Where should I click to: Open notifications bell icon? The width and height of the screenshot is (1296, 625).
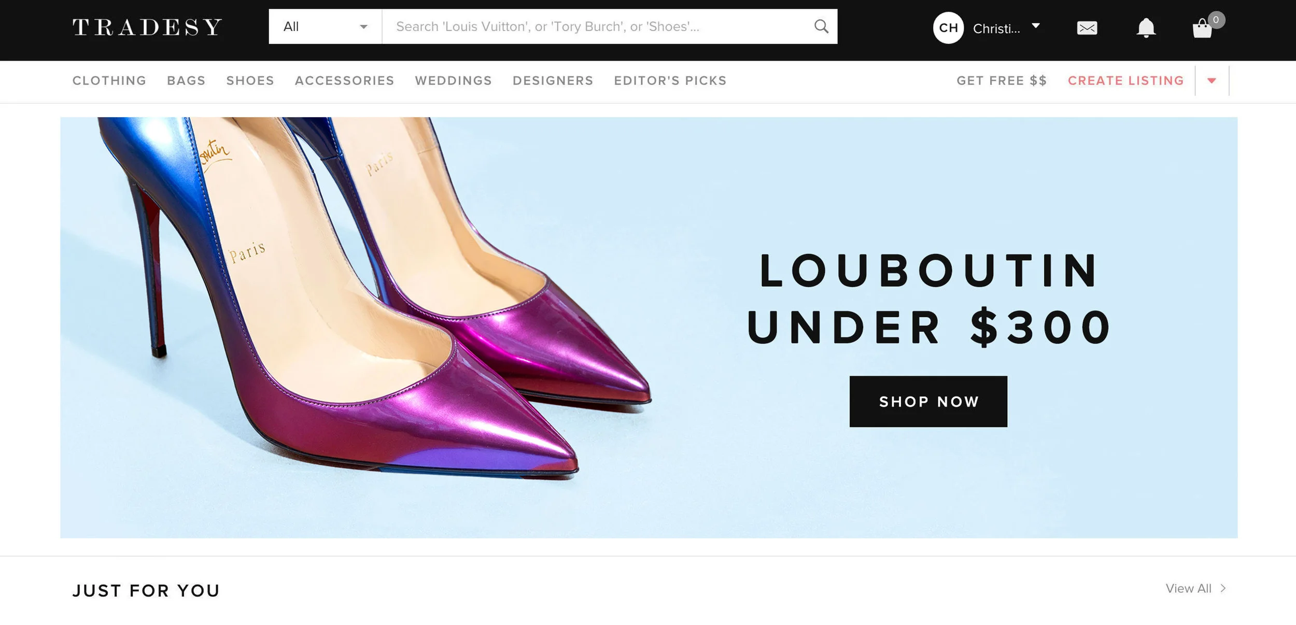pyautogui.click(x=1146, y=27)
